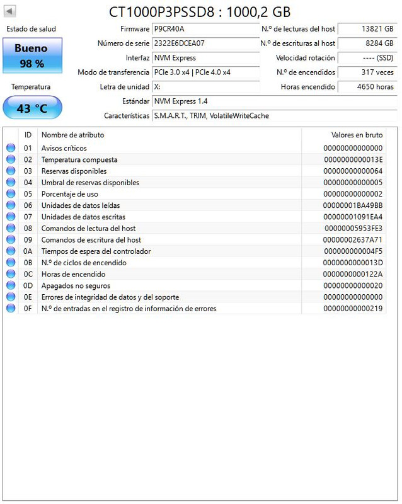The height and width of the screenshot is (504, 402).
Task: Click raw value 0000002637A71
Action: tap(352, 240)
